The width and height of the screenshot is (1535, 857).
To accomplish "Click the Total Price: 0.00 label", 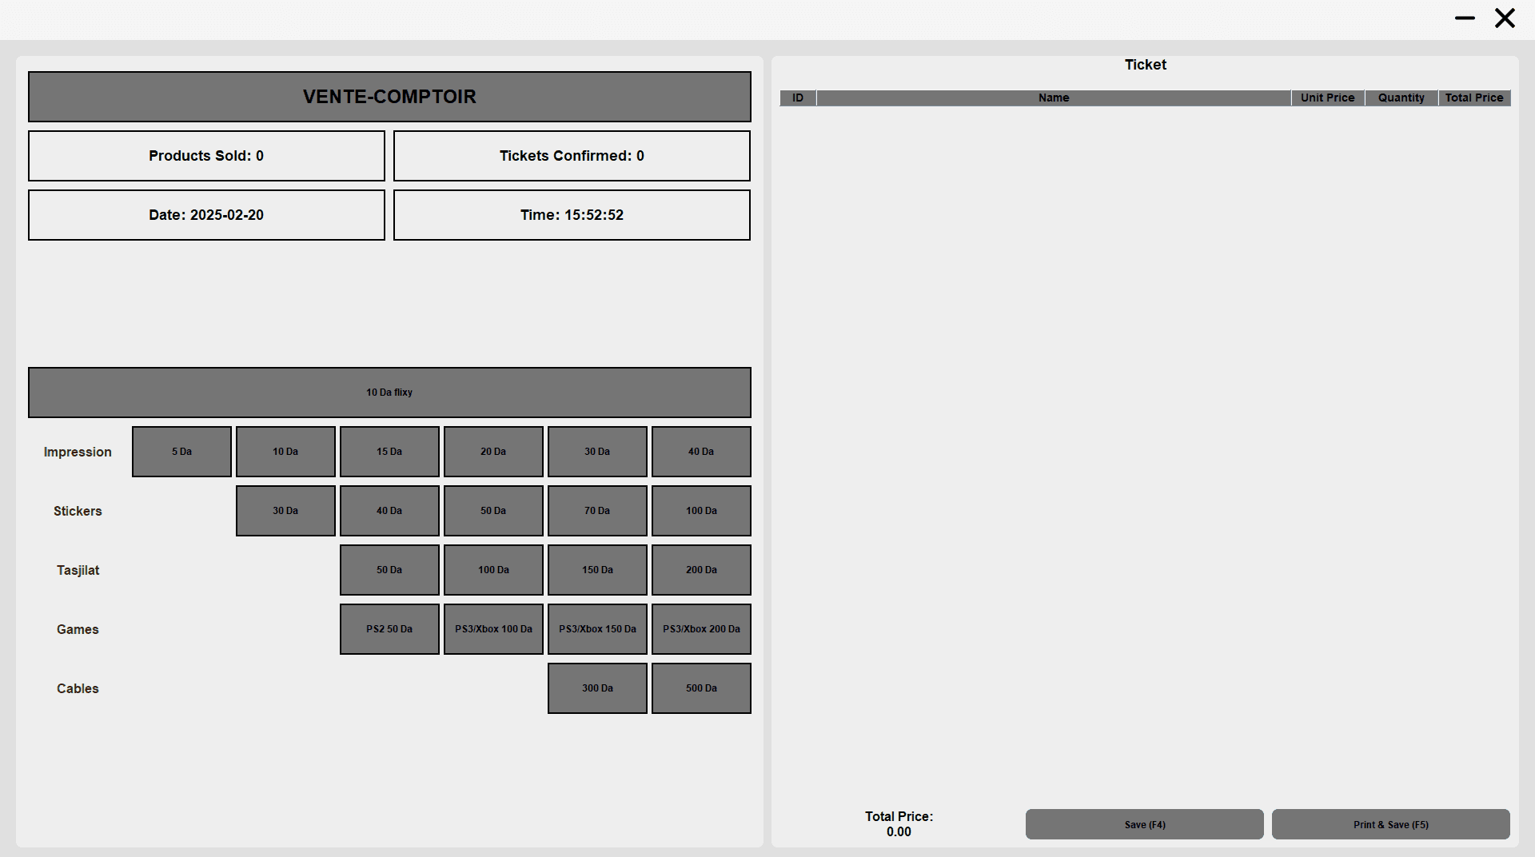I will [x=899, y=824].
